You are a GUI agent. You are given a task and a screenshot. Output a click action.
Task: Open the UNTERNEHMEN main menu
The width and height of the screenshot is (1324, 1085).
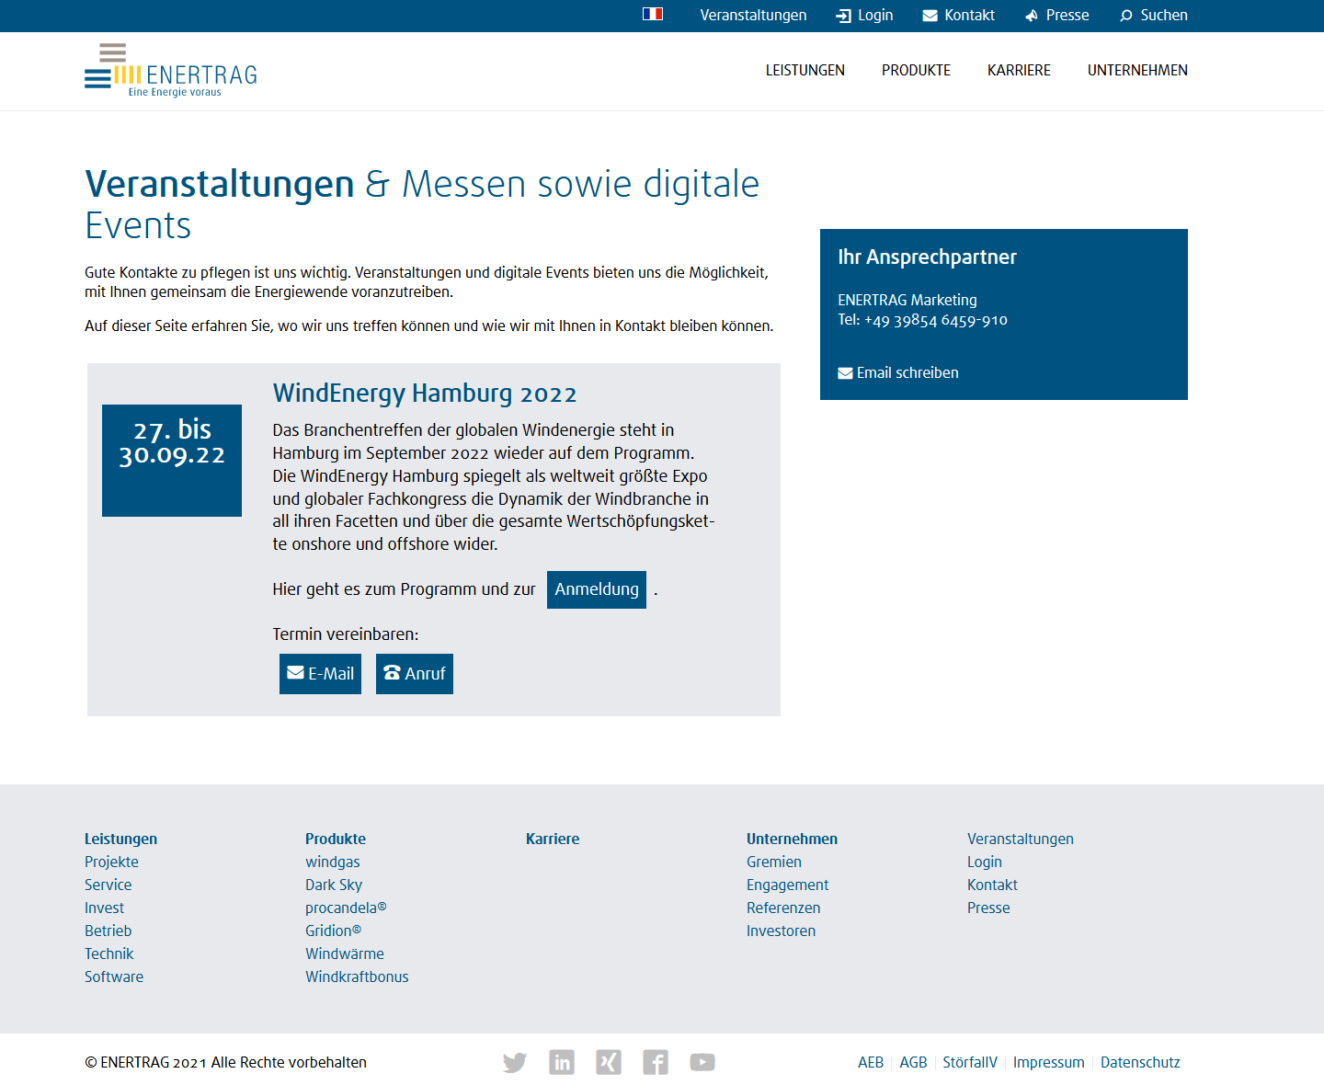(x=1137, y=70)
